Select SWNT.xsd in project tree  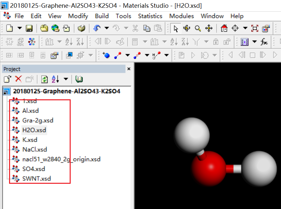[37, 179]
